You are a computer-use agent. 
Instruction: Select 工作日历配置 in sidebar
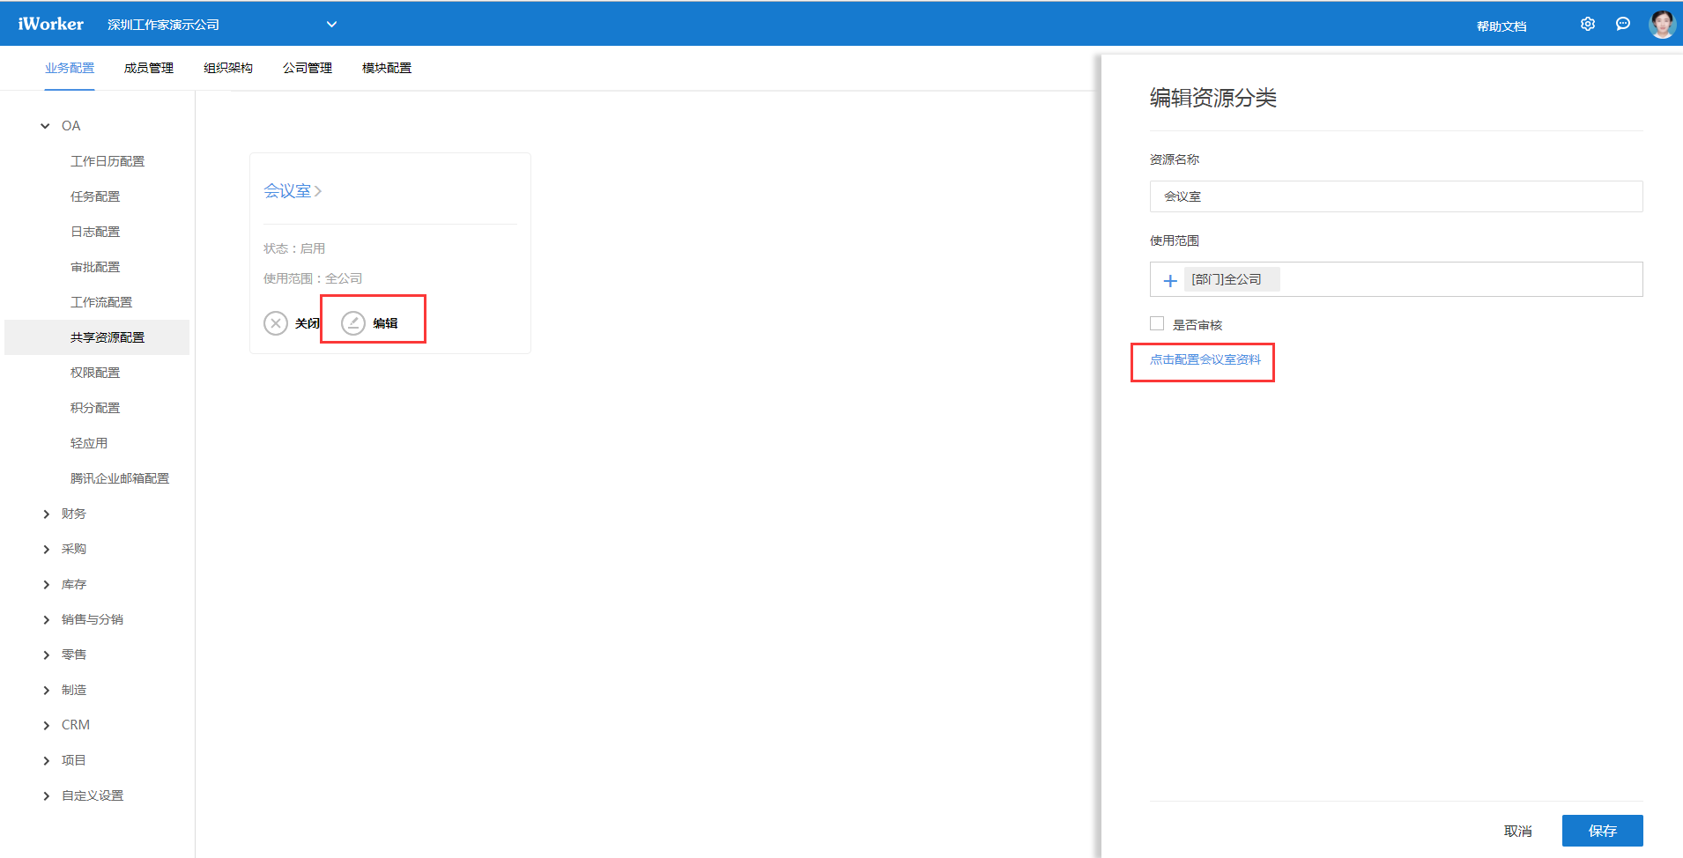(x=108, y=161)
